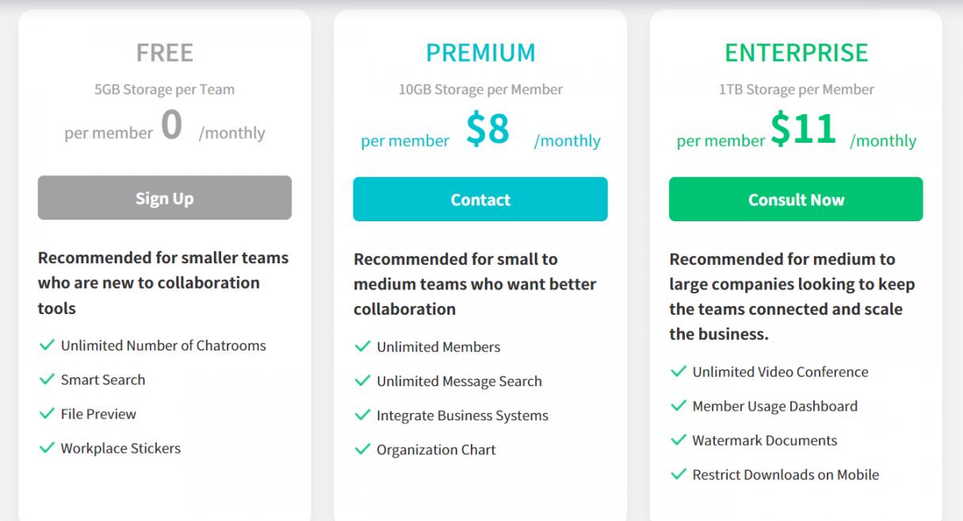This screenshot has width=963, height=521.
Task: Click the $8 Premium price
Action: pyautogui.click(x=487, y=130)
